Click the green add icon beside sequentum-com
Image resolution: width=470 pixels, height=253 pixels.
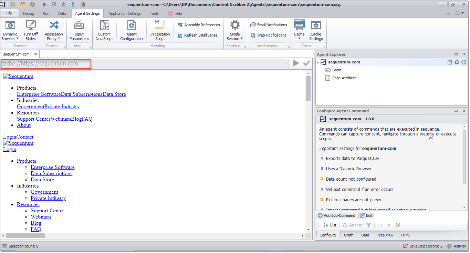pyautogui.click(x=464, y=62)
